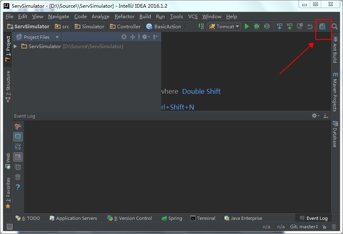
Task: Clear all Event Log with trash icon
Action: pos(18,177)
